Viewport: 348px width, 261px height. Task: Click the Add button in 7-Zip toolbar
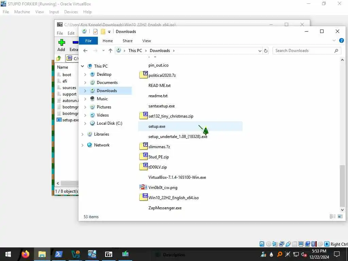point(61,45)
